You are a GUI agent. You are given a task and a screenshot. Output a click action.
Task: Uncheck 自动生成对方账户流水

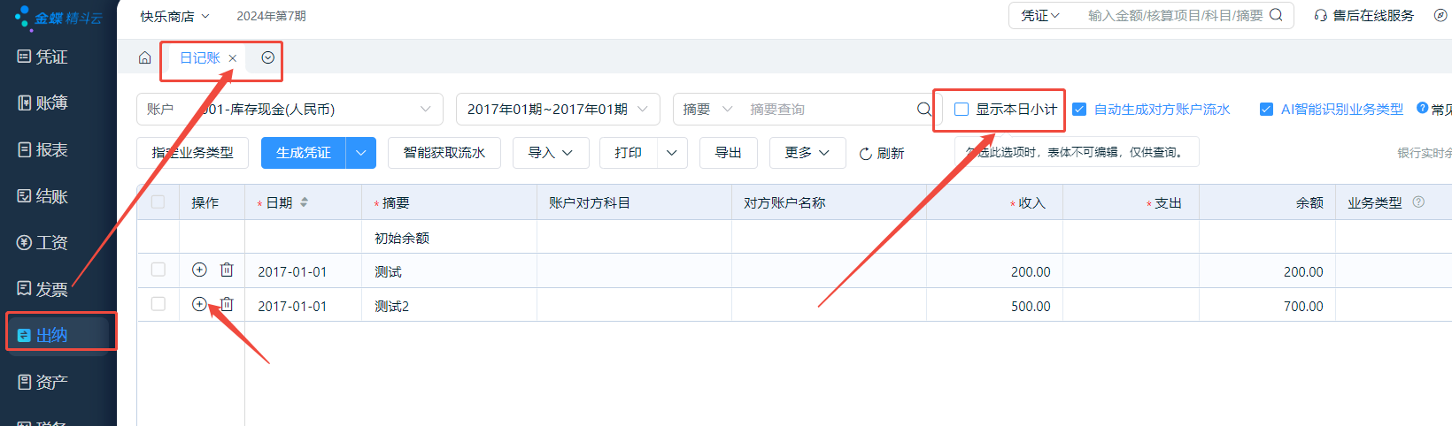click(x=1079, y=110)
